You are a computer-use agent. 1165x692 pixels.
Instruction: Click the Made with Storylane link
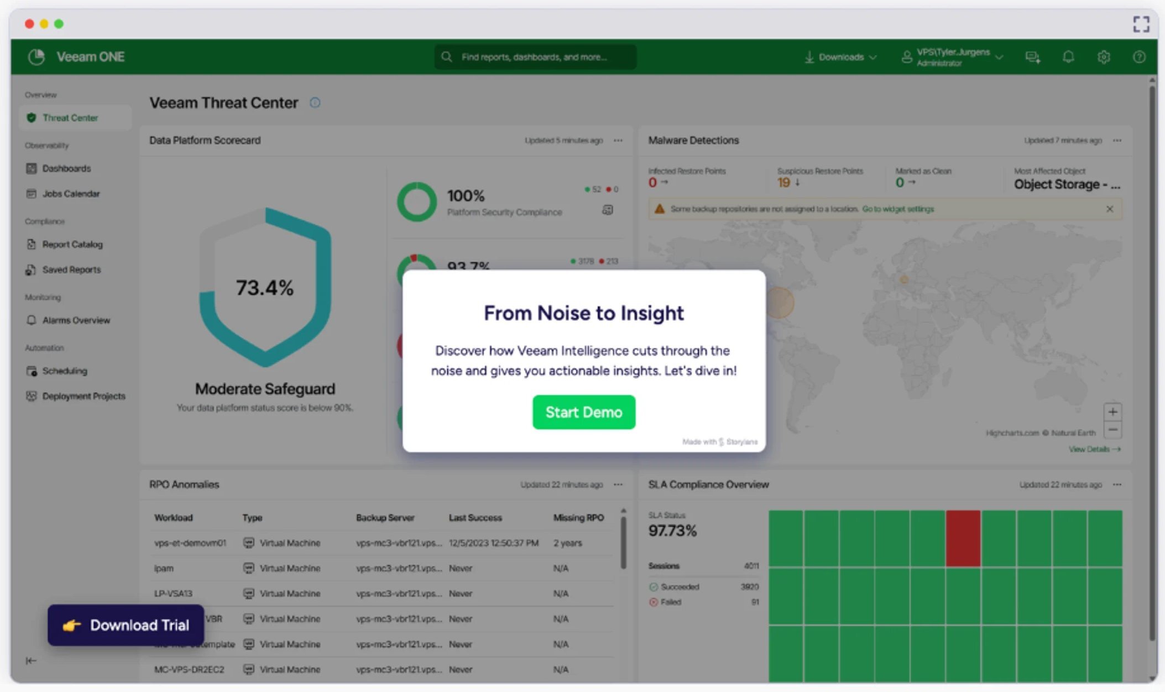720,441
